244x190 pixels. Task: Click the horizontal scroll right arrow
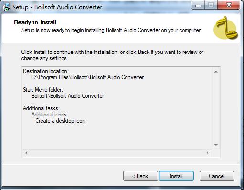[x=207, y=153]
